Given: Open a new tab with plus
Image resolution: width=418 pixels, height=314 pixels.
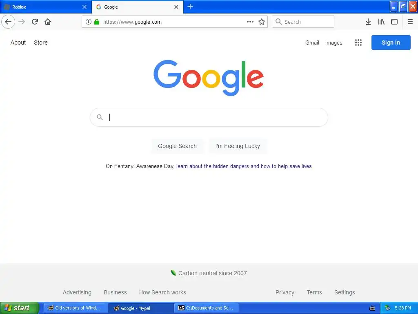Looking at the screenshot, I should 190,7.
